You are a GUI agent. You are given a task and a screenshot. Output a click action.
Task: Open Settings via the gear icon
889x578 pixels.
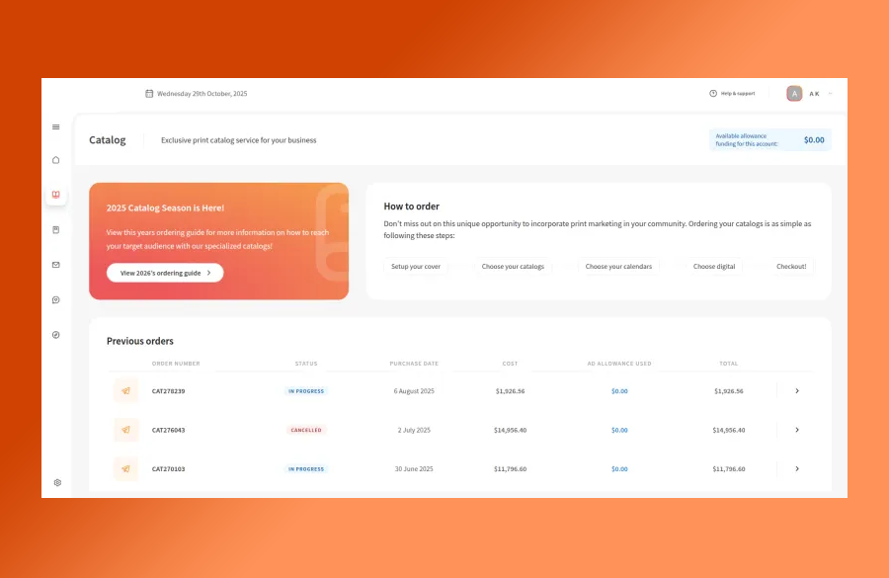56,482
